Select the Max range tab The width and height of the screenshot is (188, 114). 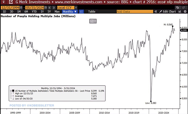pyautogui.click(x=57, y=12)
